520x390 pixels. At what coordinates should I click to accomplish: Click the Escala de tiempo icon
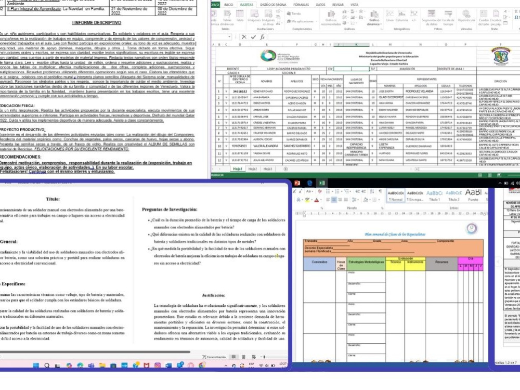click(x=448, y=18)
